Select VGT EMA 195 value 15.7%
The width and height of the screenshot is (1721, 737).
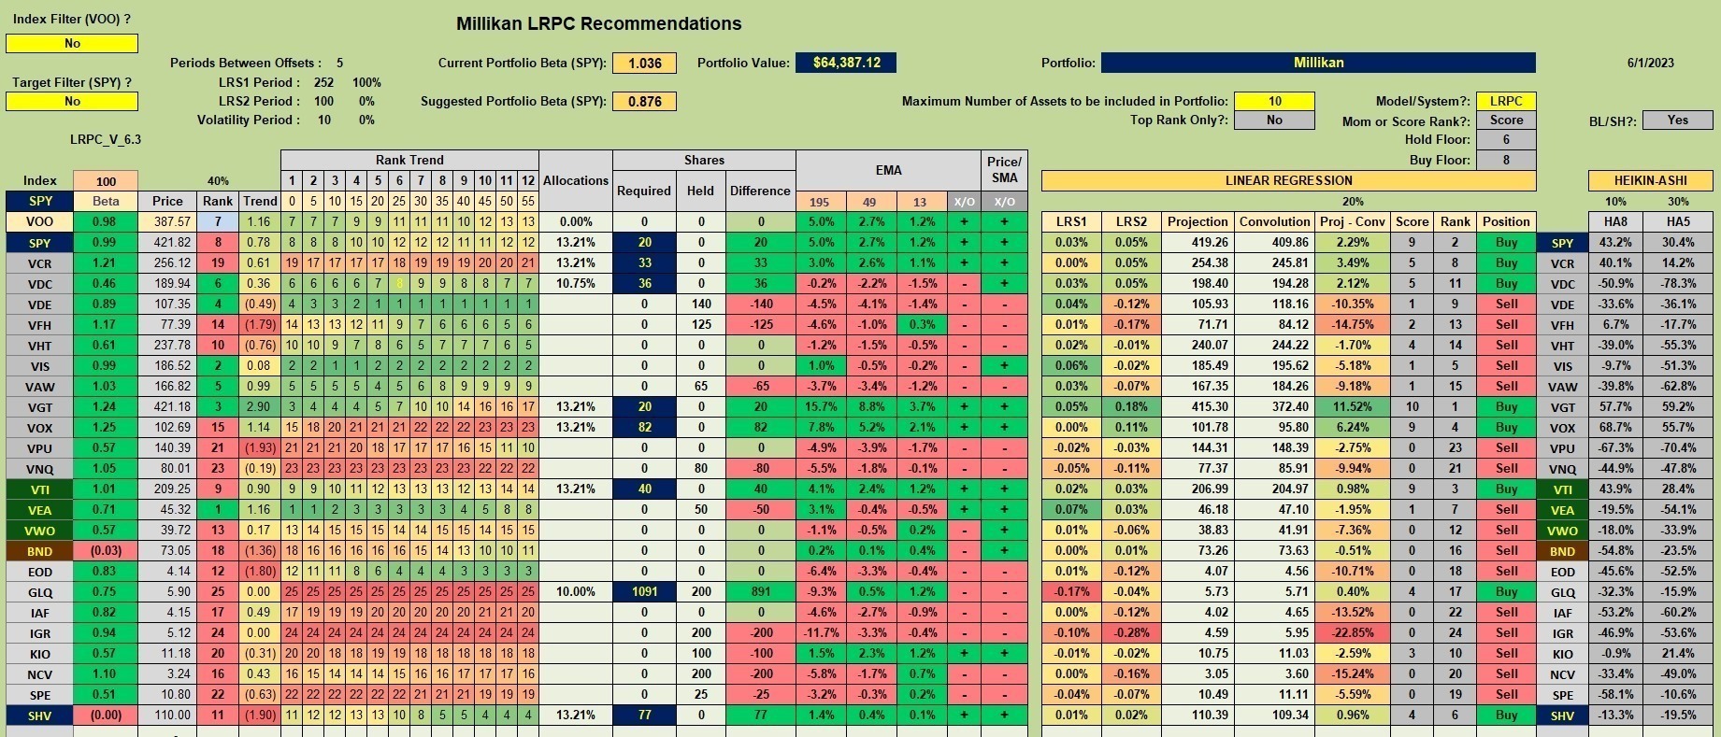pos(820,406)
